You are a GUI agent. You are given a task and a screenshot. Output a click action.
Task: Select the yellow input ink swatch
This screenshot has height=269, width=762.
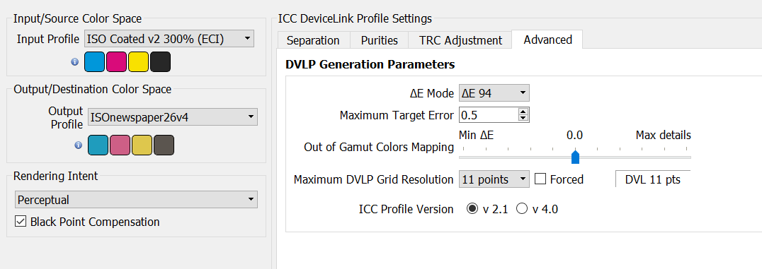pyautogui.click(x=139, y=62)
